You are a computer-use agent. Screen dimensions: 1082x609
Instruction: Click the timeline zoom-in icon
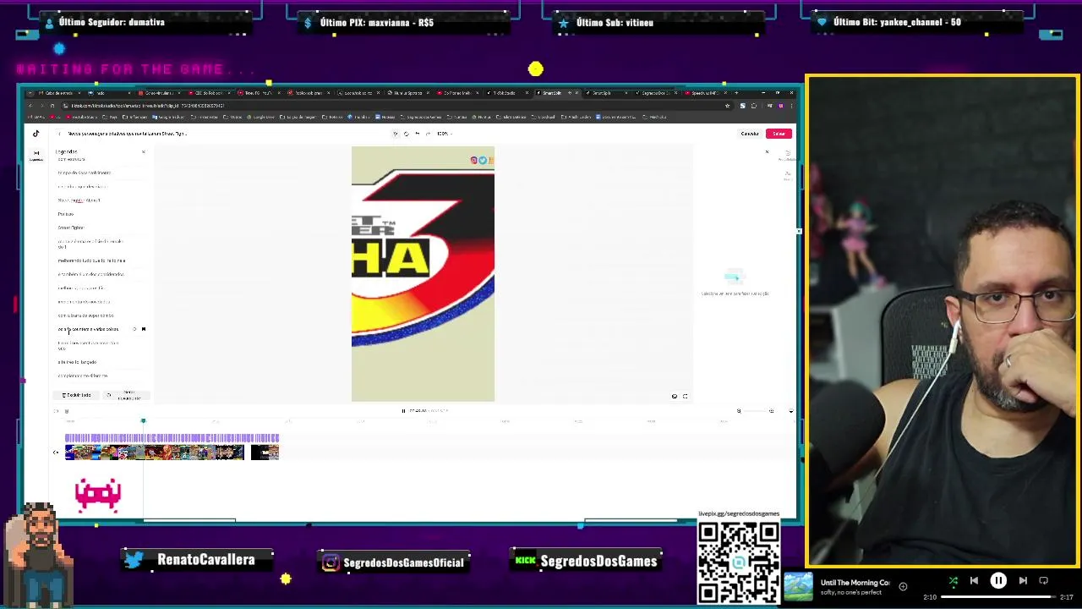(x=771, y=411)
